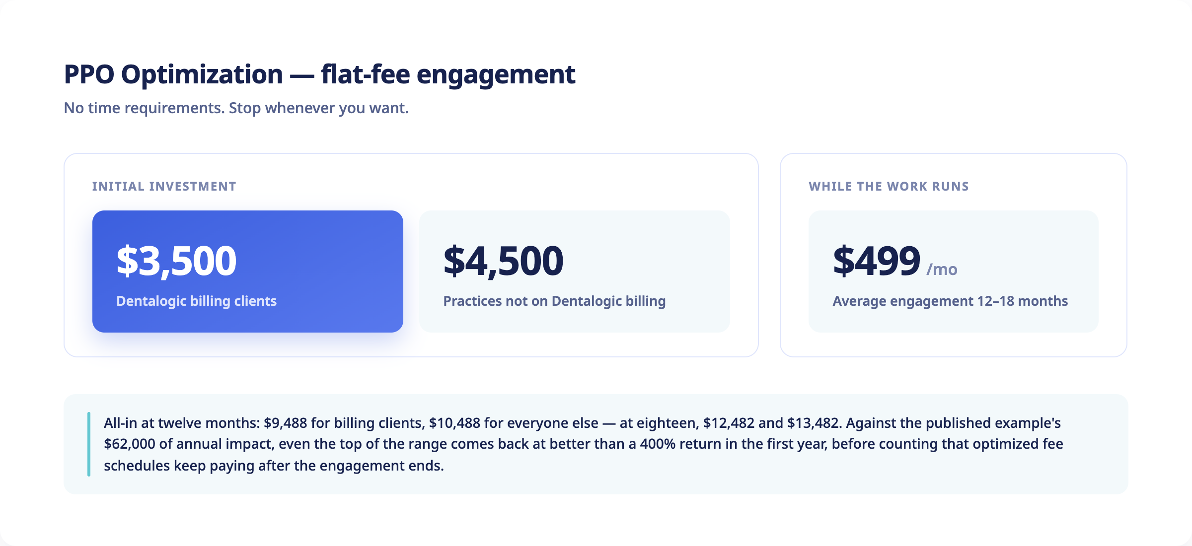
Task: Click the $3,500 price figure
Action: [176, 261]
